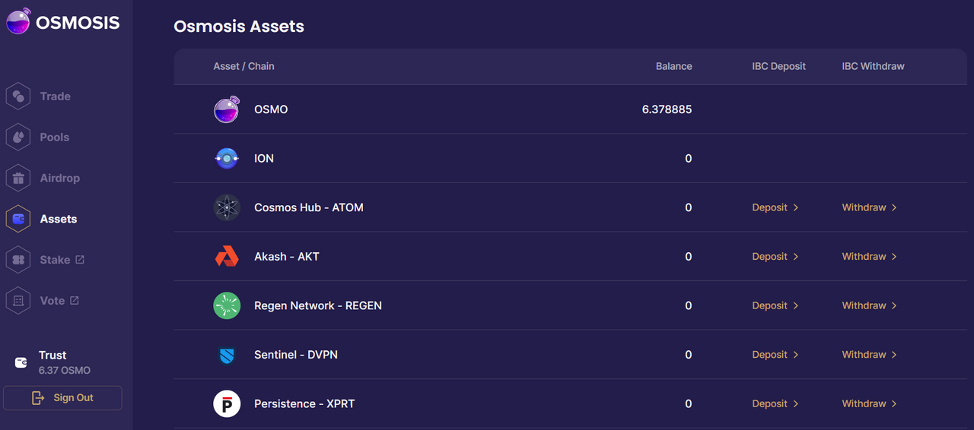Image resolution: width=974 pixels, height=430 pixels.
Task: Click the Trust wallet icon
Action: [x=21, y=362]
